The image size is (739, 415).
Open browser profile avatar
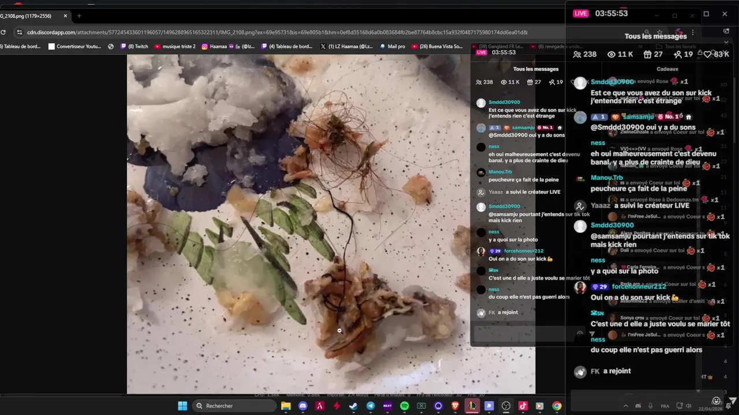[x=679, y=32]
